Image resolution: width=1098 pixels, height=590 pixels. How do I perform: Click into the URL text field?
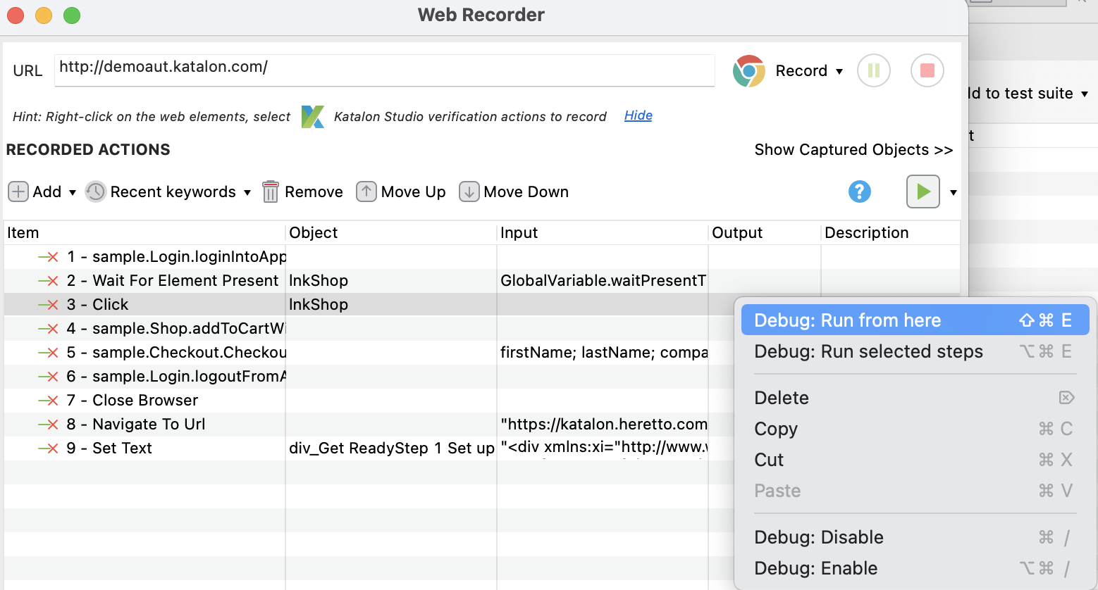pyautogui.click(x=384, y=70)
